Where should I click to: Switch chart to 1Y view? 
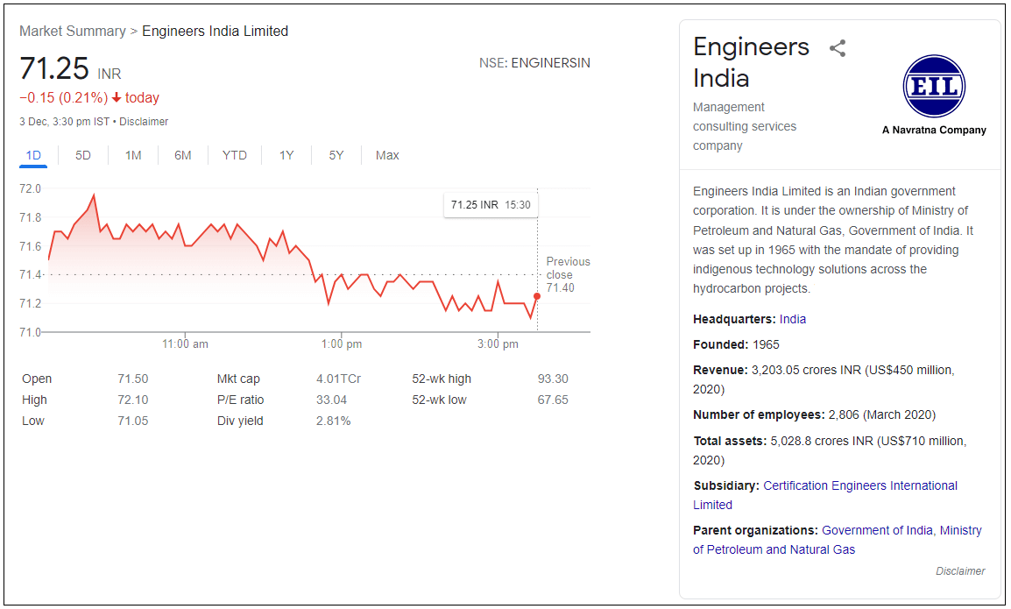286,155
